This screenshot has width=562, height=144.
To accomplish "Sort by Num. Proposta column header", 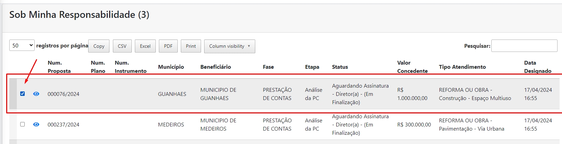I will (x=59, y=67).
